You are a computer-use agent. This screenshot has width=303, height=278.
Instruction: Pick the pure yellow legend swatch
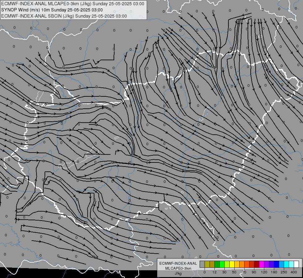click(x=232, y=264)
